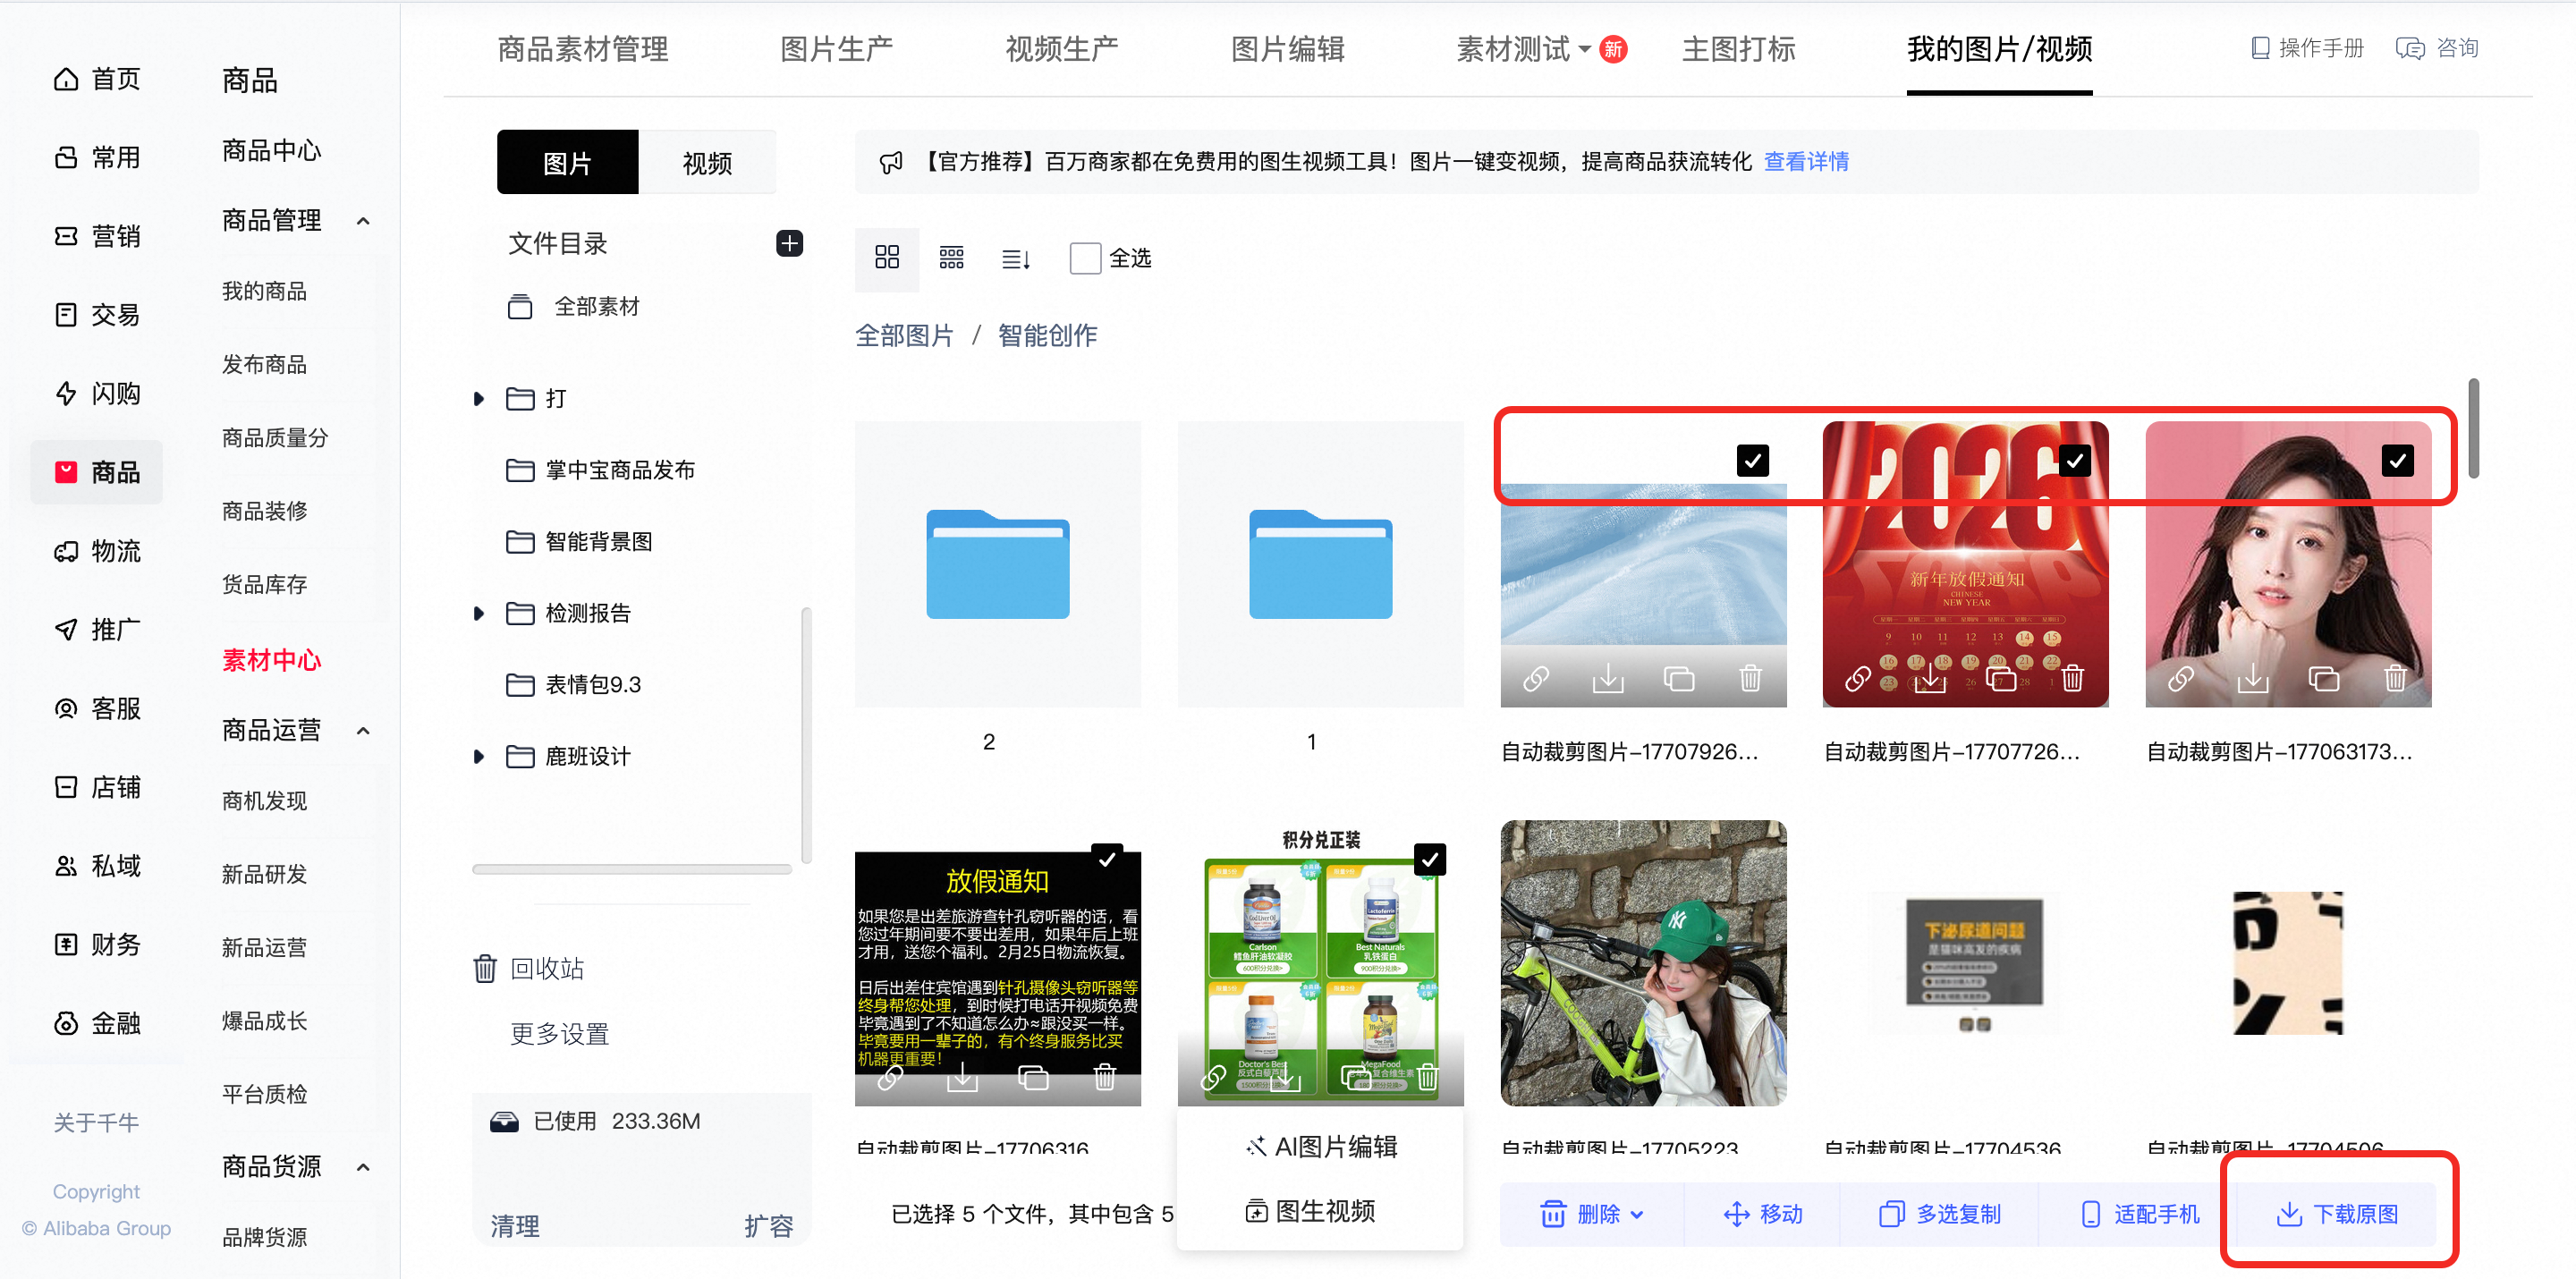Download the 放假通知 image
Screen dimensions: 2576x1279
[x=962, y=1077]
